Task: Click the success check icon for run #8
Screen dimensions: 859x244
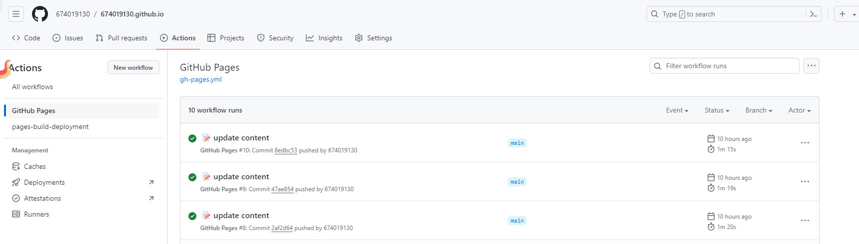Action: tap(192, 216)
